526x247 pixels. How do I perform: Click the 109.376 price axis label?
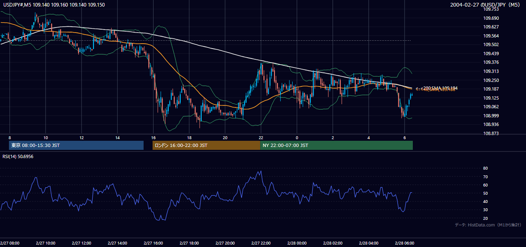tap(491, 62)
